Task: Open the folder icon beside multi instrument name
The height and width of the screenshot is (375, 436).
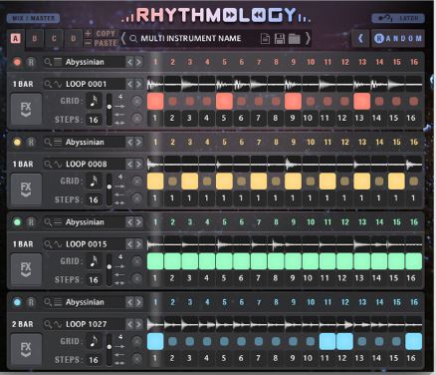Action: (x=294, y=39)
